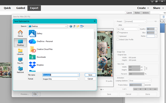The width and height of the screenshot is (166, 103).
Task: Step to the previous animation frame
Action: point(140,89)
